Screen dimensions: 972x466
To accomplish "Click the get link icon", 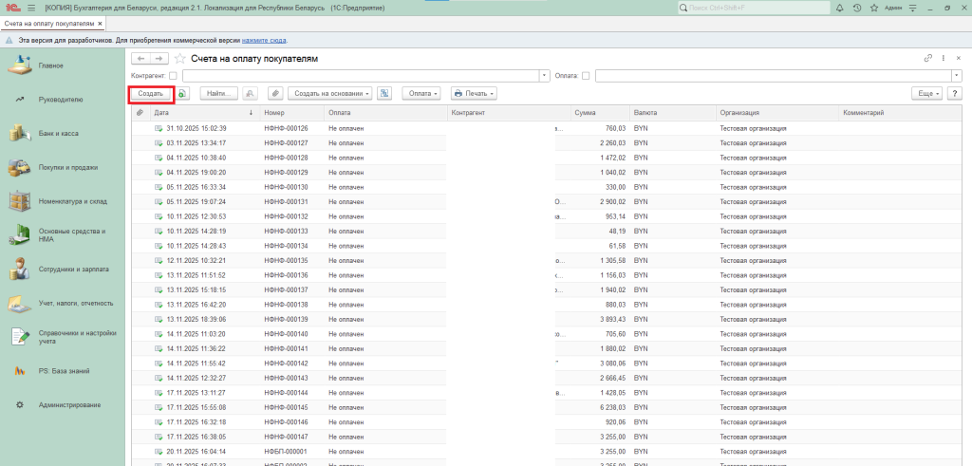I will [927, 59].
